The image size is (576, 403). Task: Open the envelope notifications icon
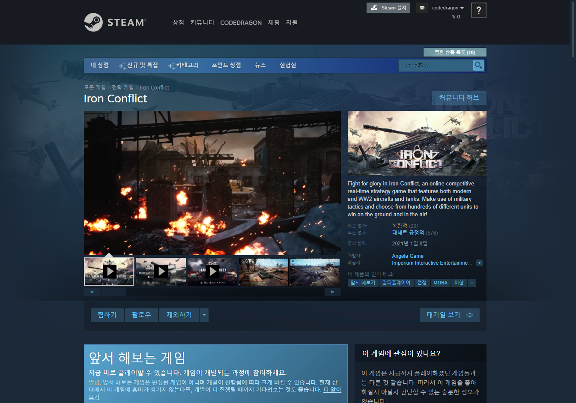coord(422,8)
